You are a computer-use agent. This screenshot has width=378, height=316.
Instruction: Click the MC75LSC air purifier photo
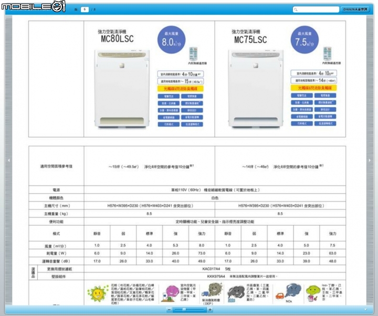coord(256,88)
